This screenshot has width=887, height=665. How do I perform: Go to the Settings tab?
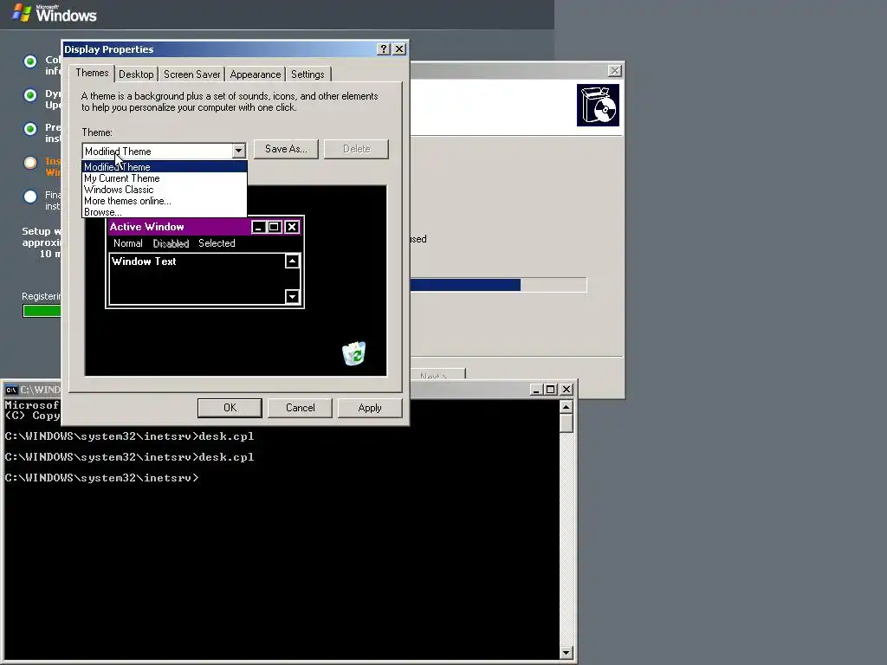point(308,74)
